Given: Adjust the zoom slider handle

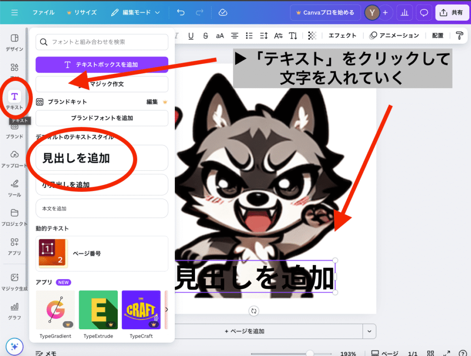Looking at the screenshot, I should tap(310, 353).
